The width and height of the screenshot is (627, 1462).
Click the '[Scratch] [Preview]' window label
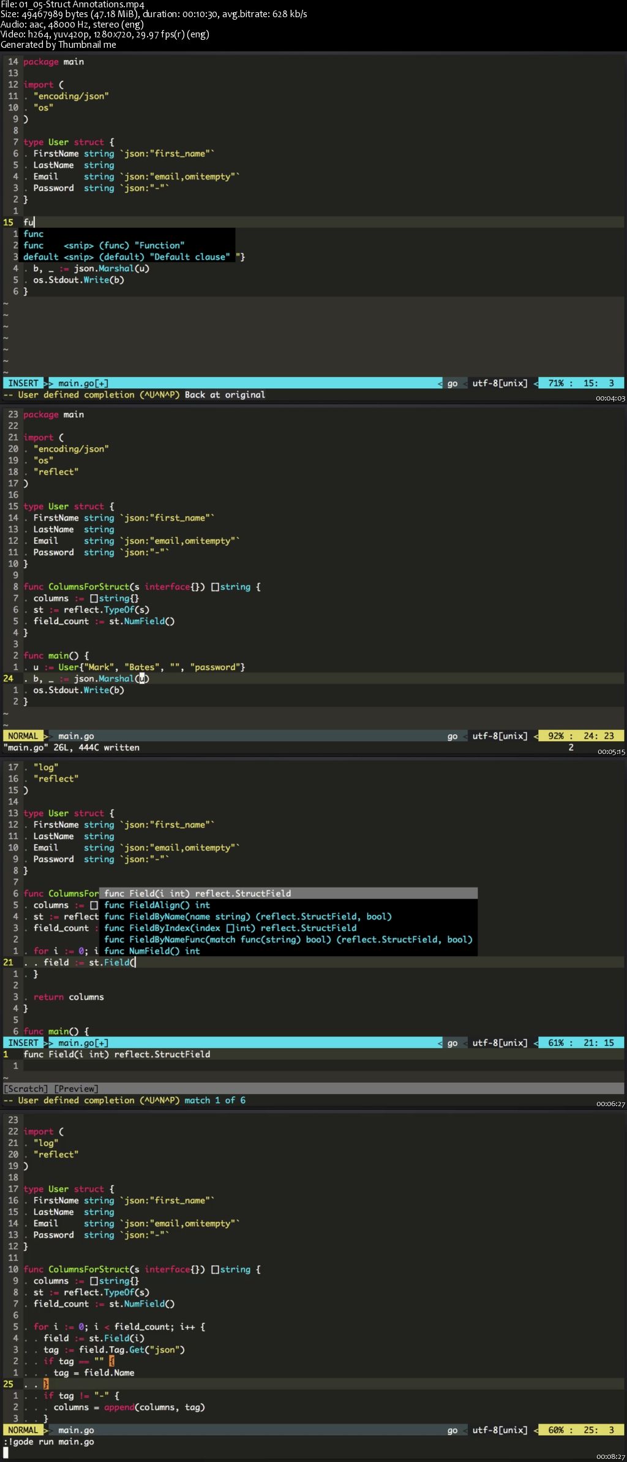pos(50,1088)
